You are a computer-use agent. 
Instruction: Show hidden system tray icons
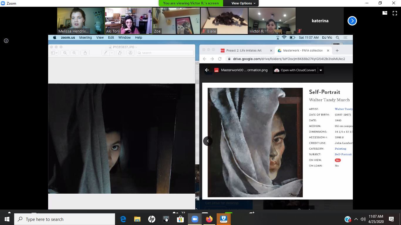click(x=356, y=219)
